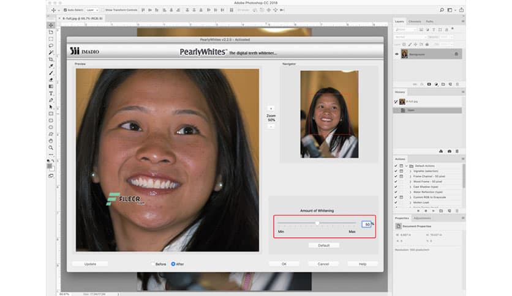Select the Crop tool

point(51,59)
